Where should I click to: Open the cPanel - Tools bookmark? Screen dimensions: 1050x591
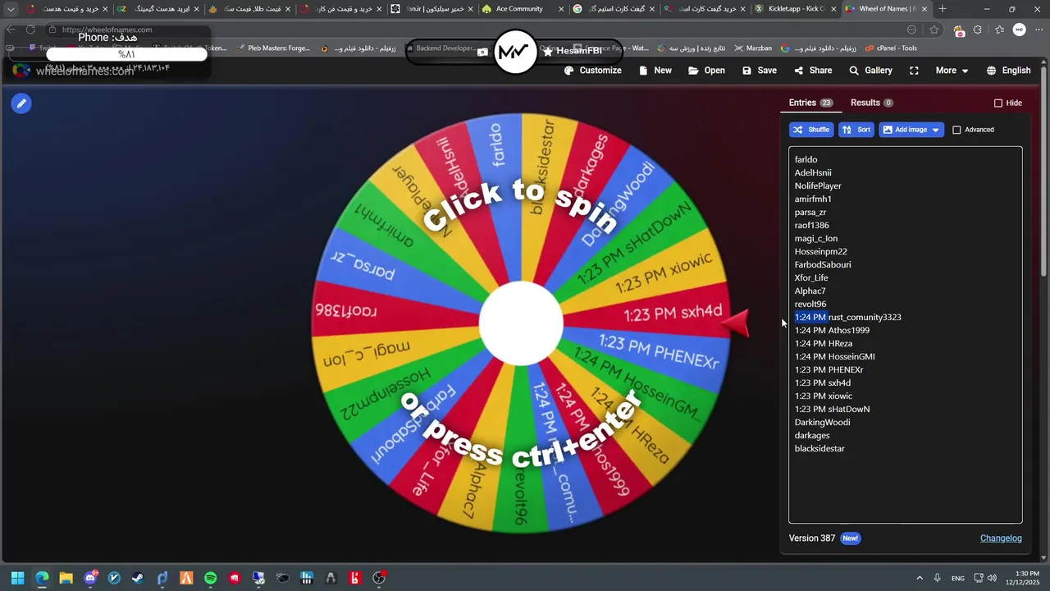coord(891,48)
